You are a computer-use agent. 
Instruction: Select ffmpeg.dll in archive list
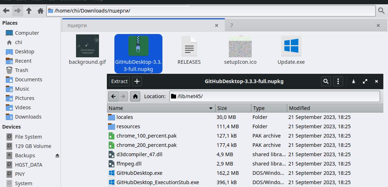tap(245, 164)
